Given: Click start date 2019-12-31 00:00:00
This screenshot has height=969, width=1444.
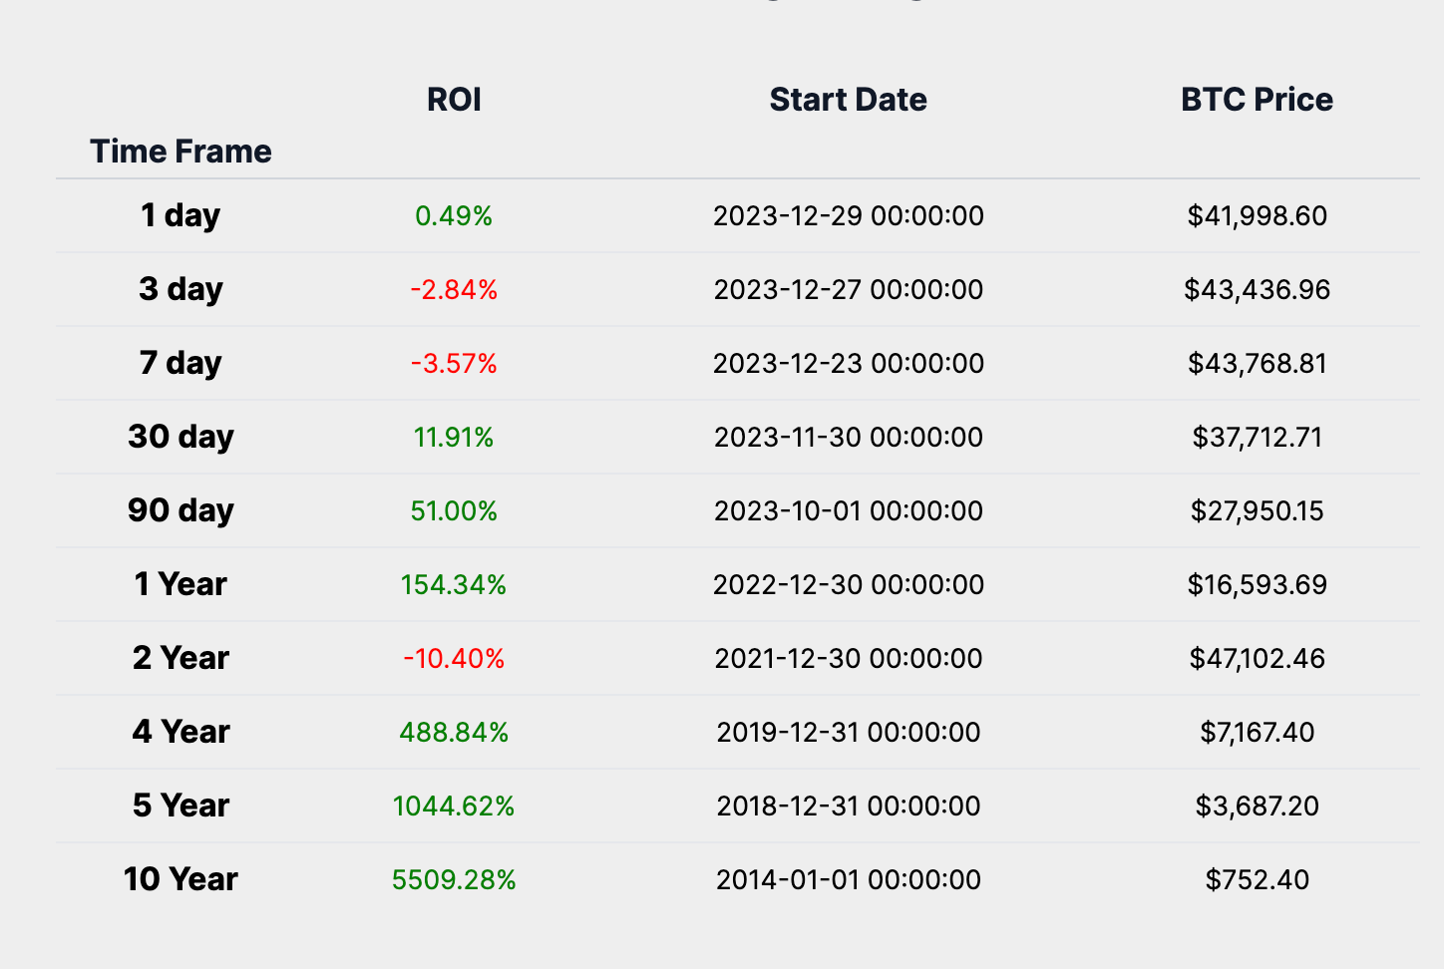Looking at the screenshot, I should [848, 733].
